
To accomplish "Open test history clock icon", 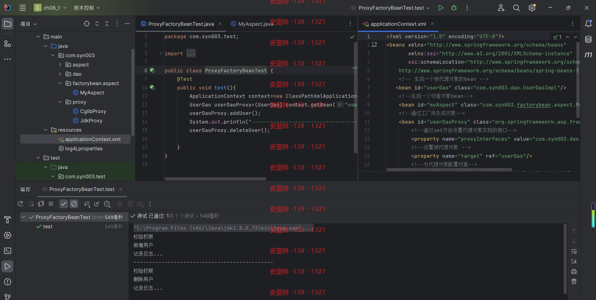I will click(107, 204).
